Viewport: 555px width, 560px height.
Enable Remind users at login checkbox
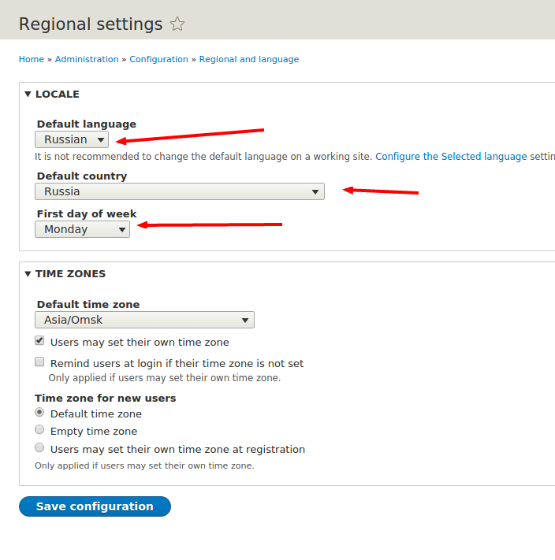click(39, 362)
